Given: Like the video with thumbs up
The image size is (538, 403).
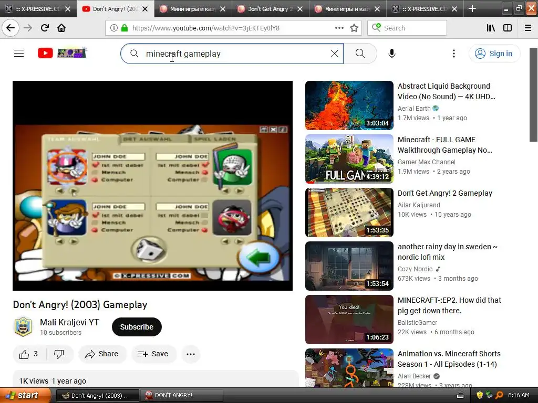Looking at the screenshot, I should pos(29,354).
